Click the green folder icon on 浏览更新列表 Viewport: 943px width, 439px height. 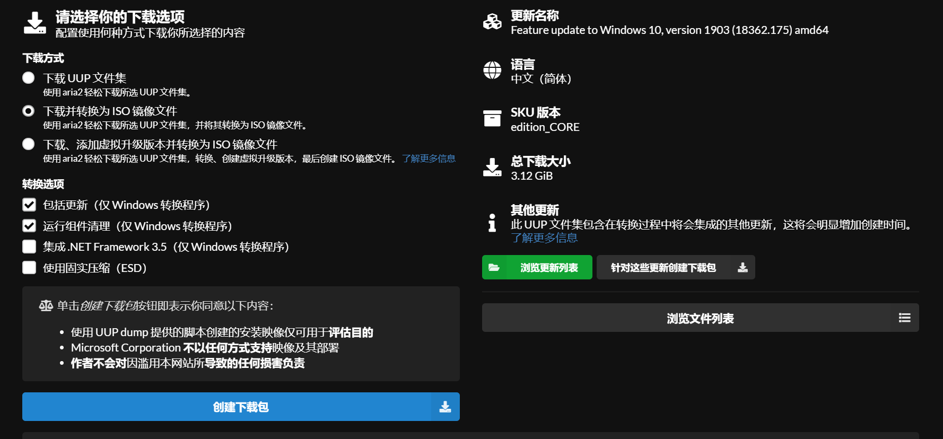pos(494,268)
